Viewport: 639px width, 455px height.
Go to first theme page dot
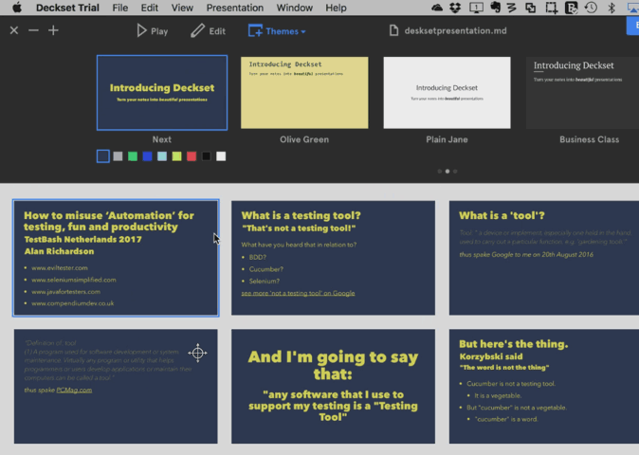click(x=439, y=172)
